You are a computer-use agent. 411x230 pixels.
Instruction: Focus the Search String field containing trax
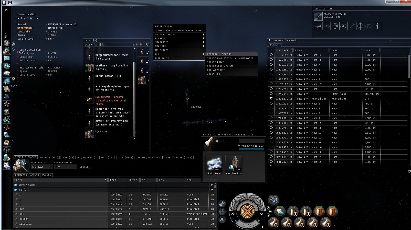[65, 167]
